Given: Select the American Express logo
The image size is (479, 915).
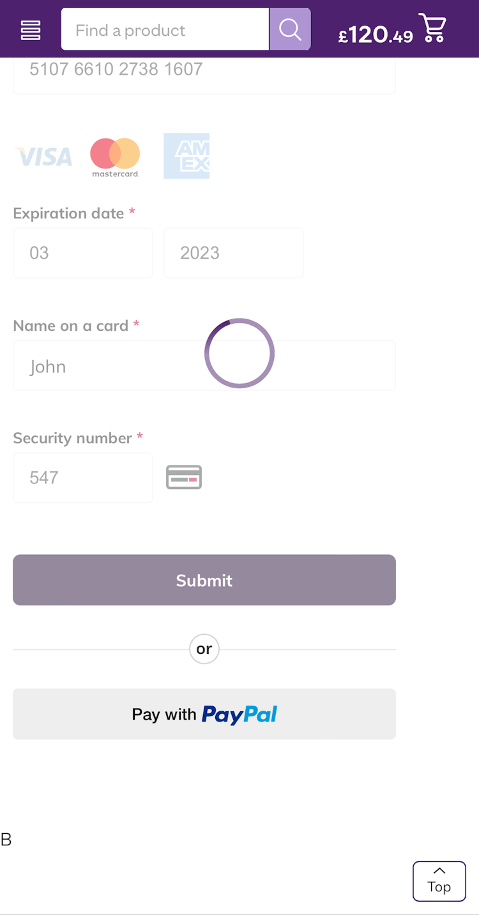Looking at the screenshot, I should (186, 156).
